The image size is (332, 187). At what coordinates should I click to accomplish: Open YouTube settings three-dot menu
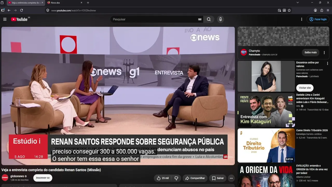(302, 19)
